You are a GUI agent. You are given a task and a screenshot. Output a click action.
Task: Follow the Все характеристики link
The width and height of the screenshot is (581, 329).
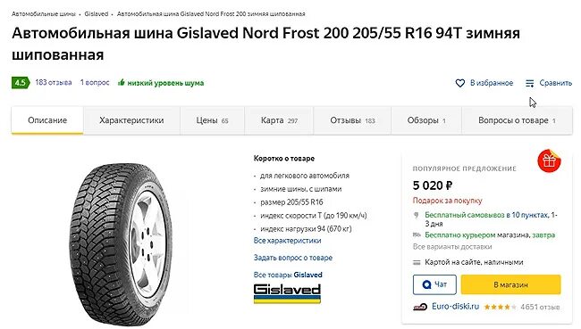click(x=288, y=241)
